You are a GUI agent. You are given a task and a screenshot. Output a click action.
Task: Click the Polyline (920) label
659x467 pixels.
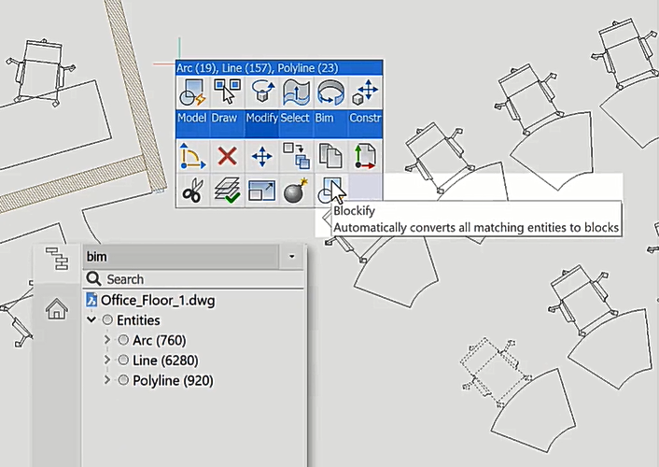173,381
